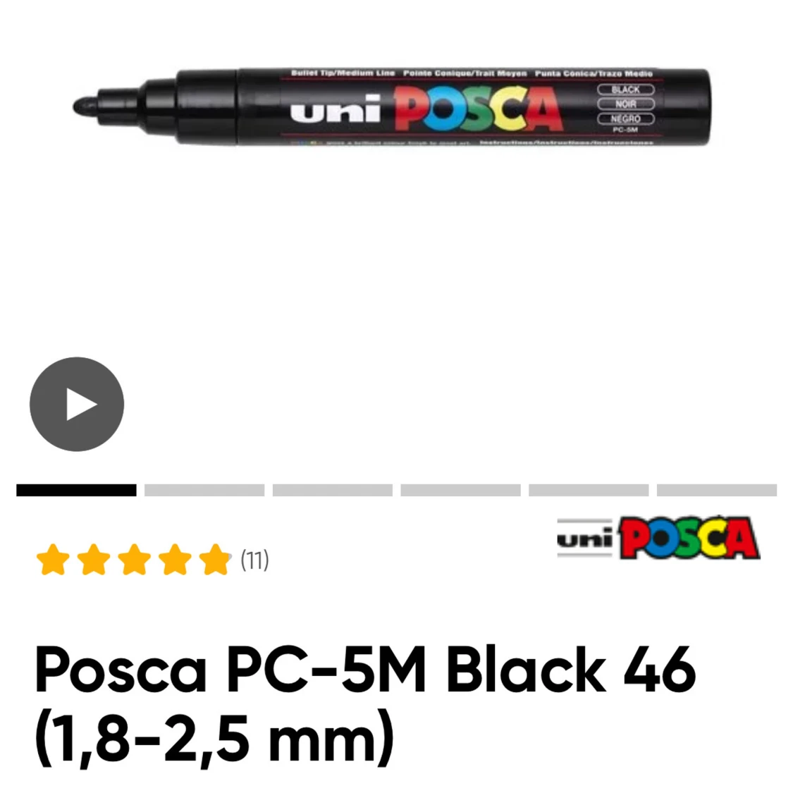793x793 pixels.
Task: Click the BLACK color label on marker
Action: click(x=626, y=90)
